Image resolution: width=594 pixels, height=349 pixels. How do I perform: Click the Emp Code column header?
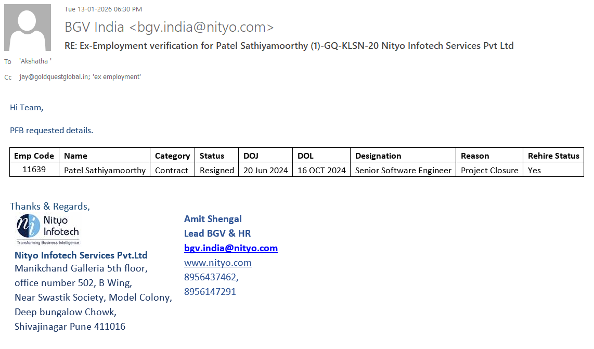coord(34,156)
